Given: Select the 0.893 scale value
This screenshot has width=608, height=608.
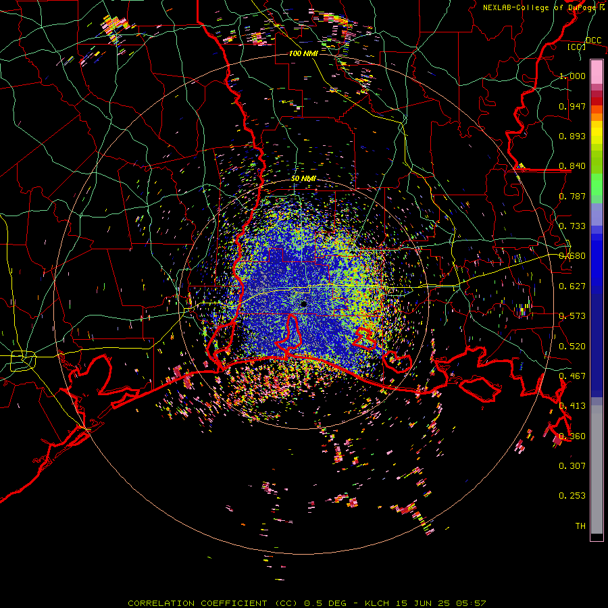Looking at the screenshot, I should (x=572, y=136).
